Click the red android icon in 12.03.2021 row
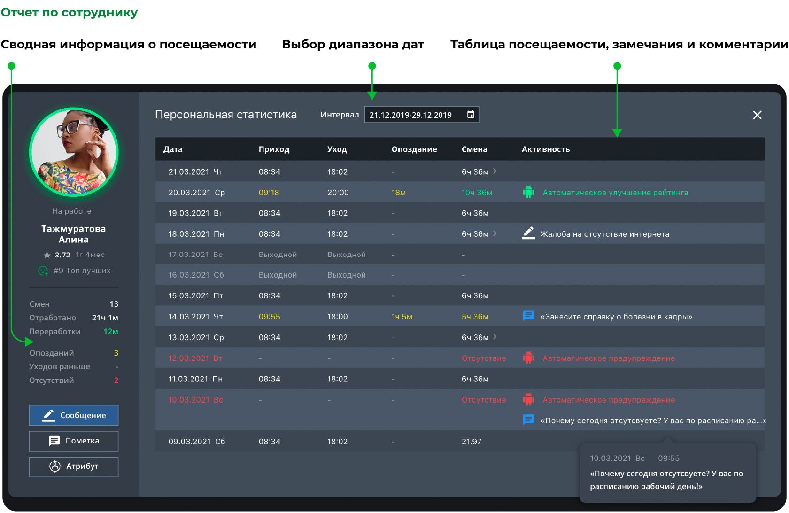This screenshot has width=789, height=513. pyautogui.click(x=528, y=358)
